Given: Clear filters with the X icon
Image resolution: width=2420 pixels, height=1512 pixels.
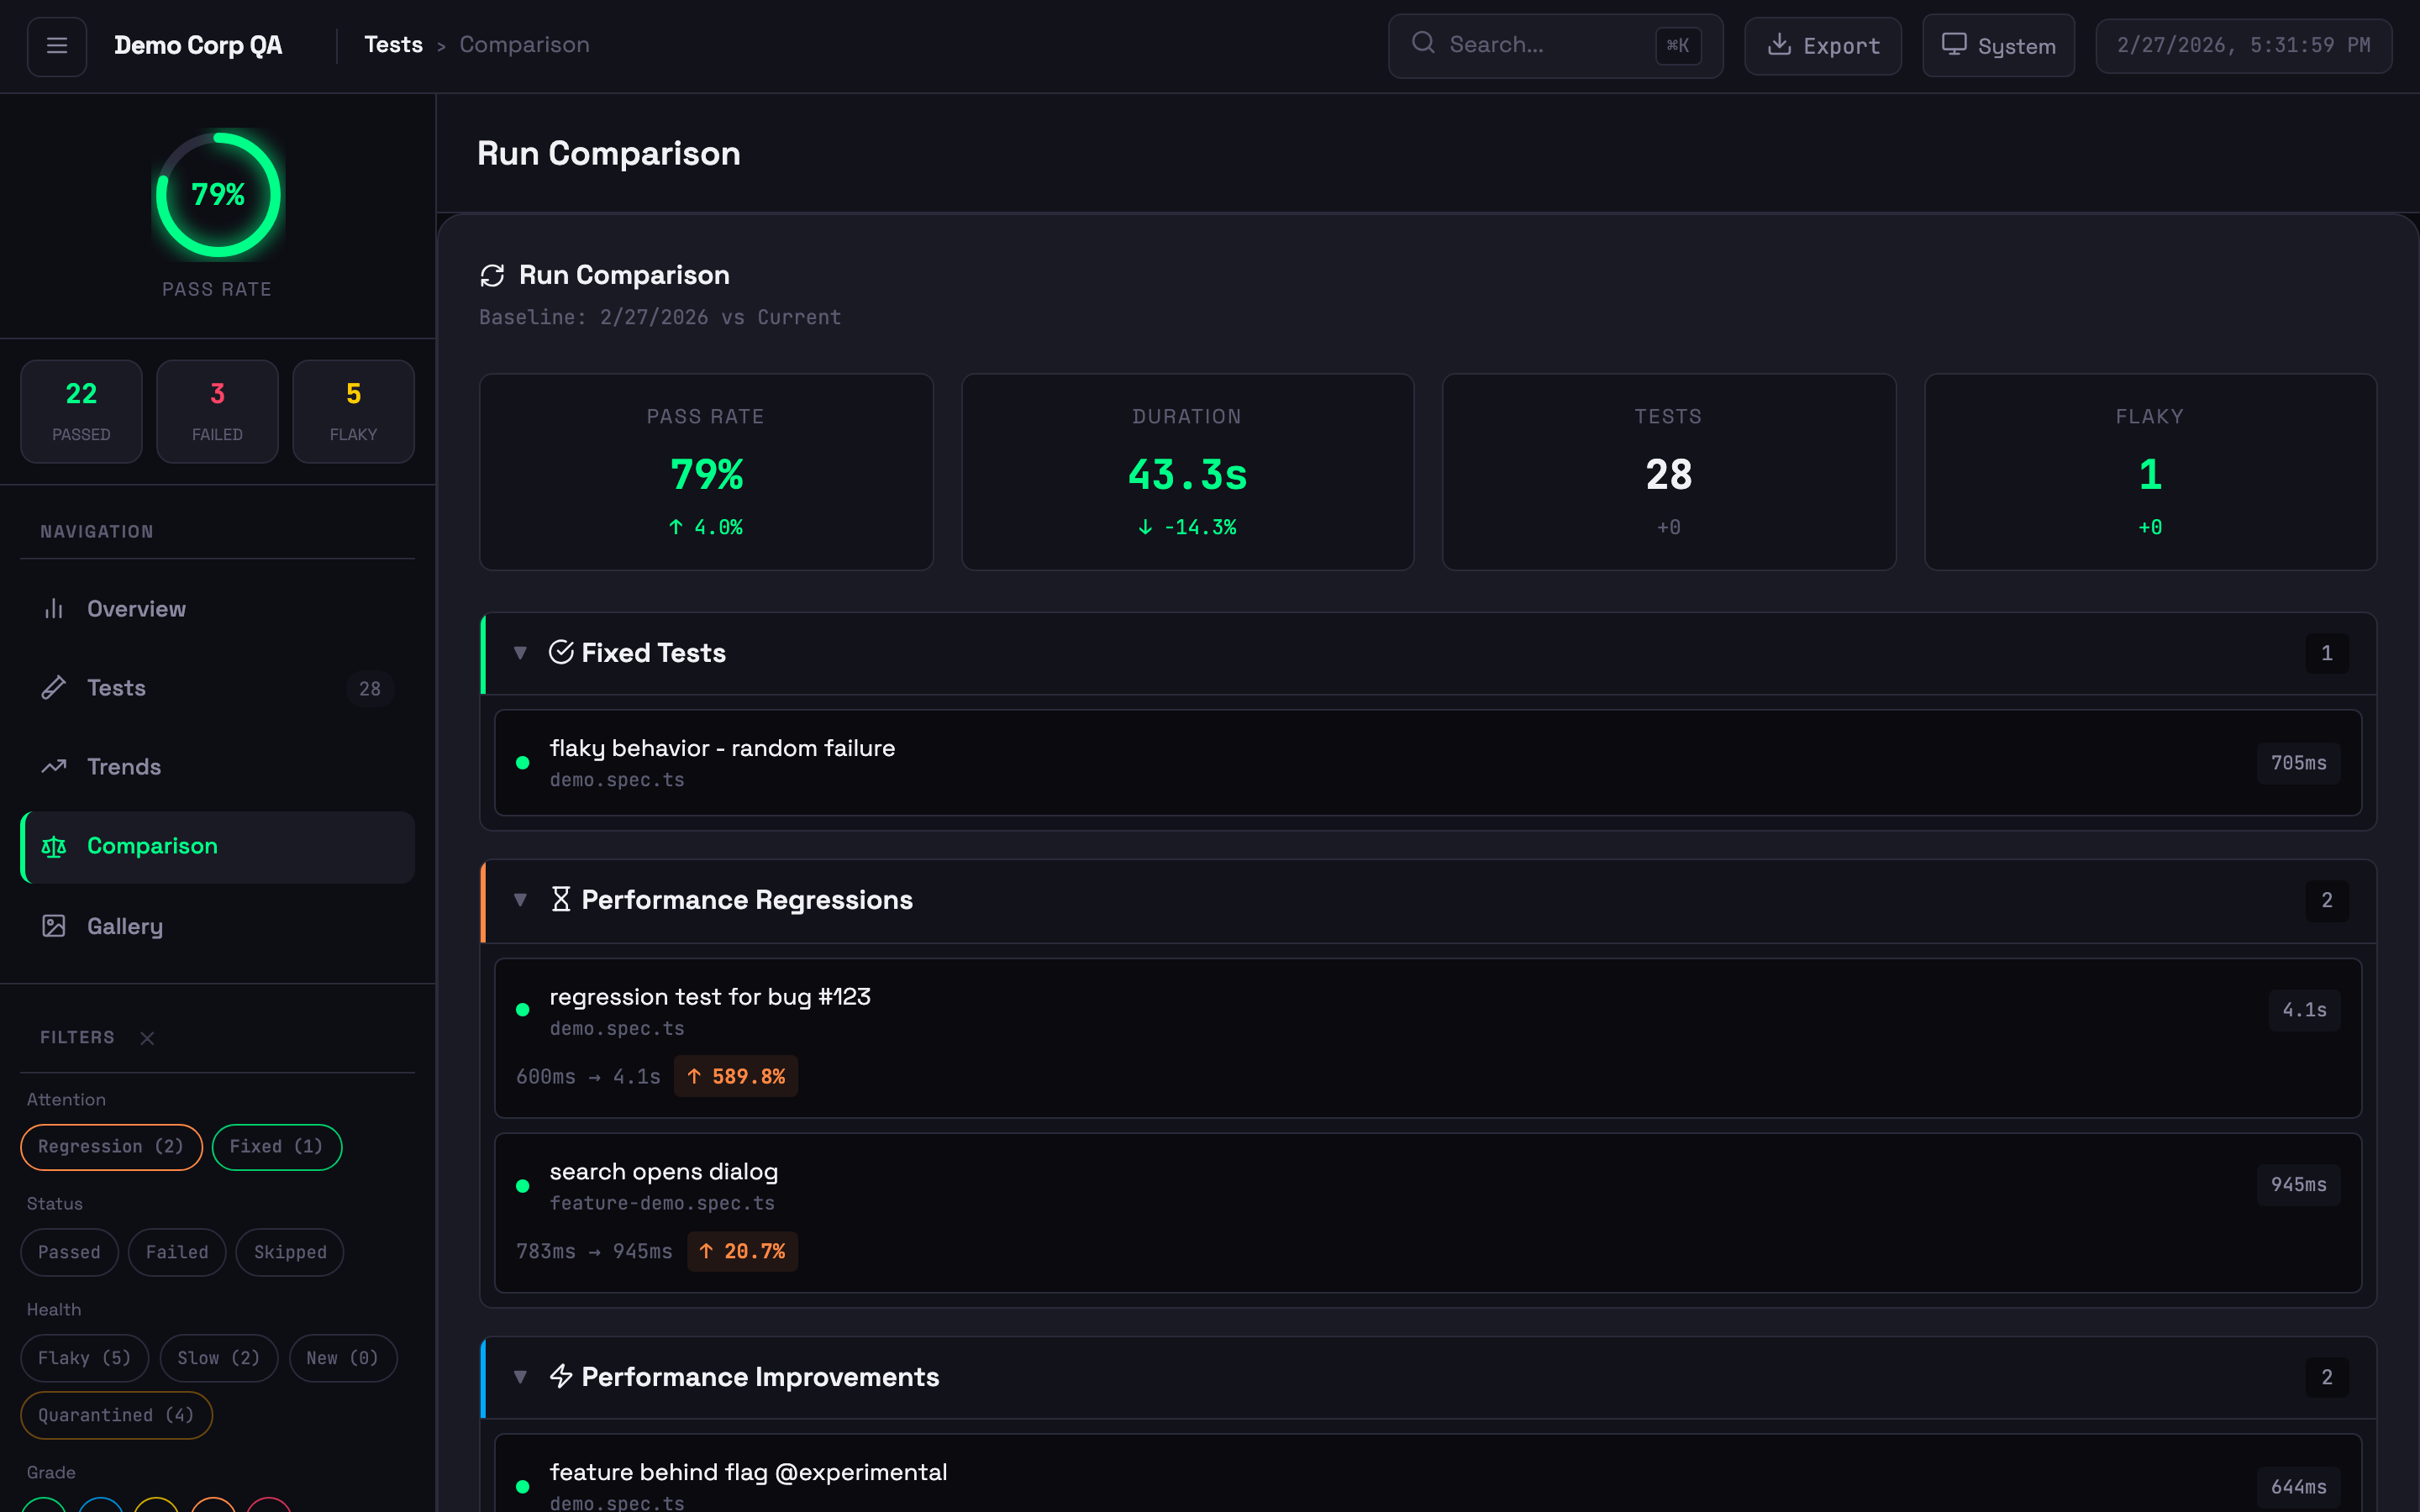Looking at the screenshot, I should (x=147, y=1038).
